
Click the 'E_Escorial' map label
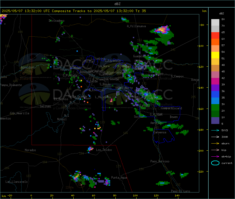pyautogui.click(x=97, y=90)
